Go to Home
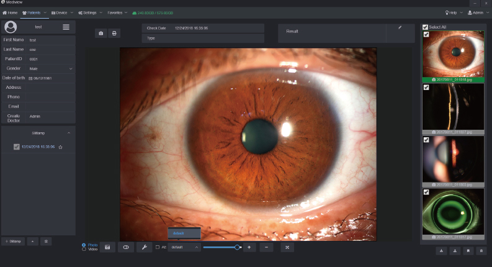The image size is (492, 267). [10, 12]
